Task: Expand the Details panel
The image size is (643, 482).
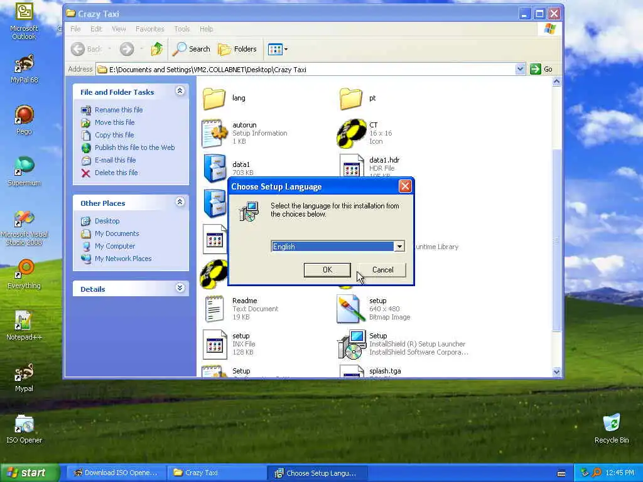Action: [x=180, y=287]
